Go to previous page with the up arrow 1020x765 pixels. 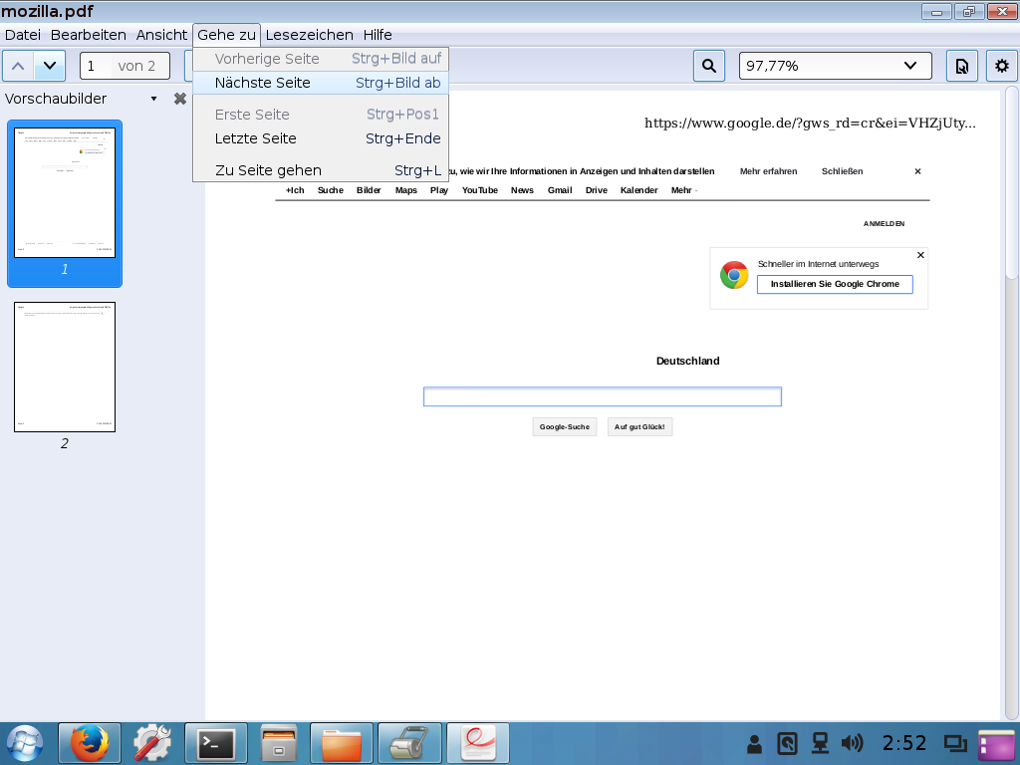pos(18,66)
